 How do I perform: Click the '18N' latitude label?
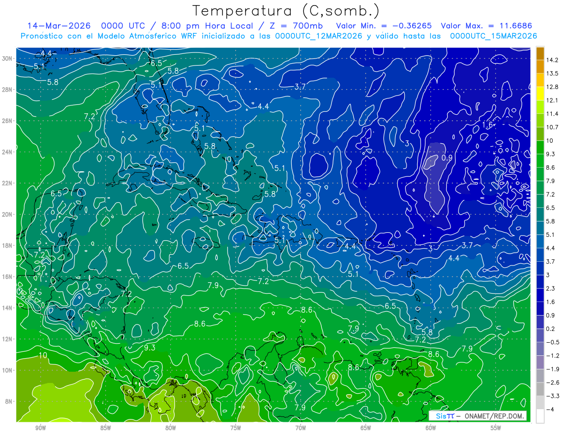pyautogui.click(x=7, y=245)
